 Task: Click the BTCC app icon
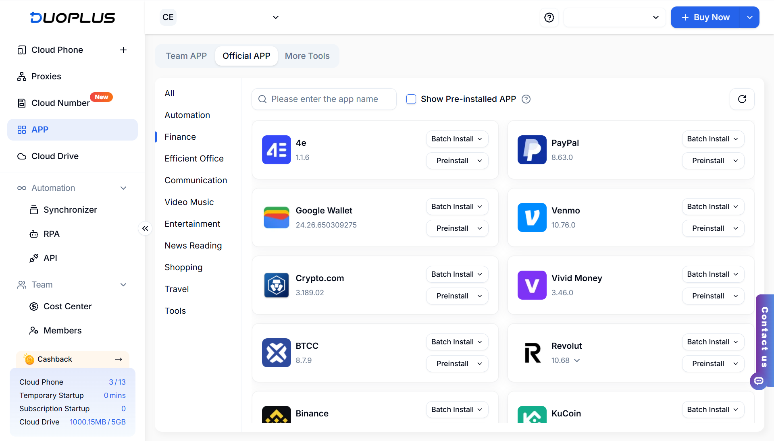277,353
